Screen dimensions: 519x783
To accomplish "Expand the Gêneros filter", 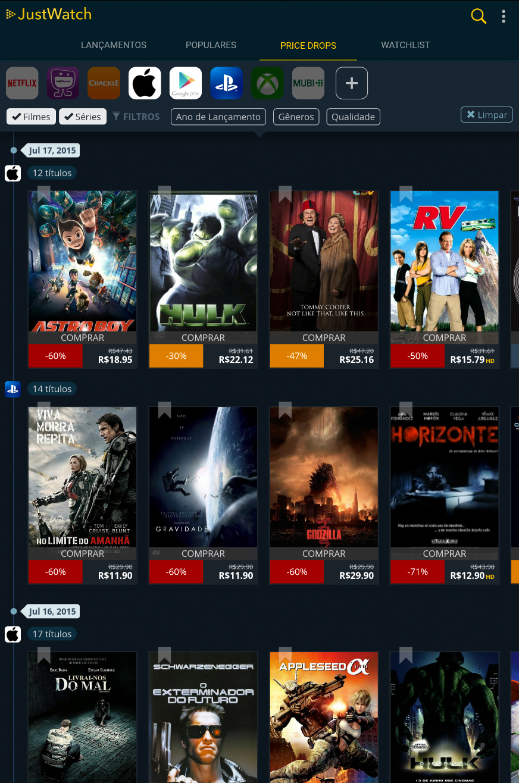I will pyautogui.click(x=296, y=117).
